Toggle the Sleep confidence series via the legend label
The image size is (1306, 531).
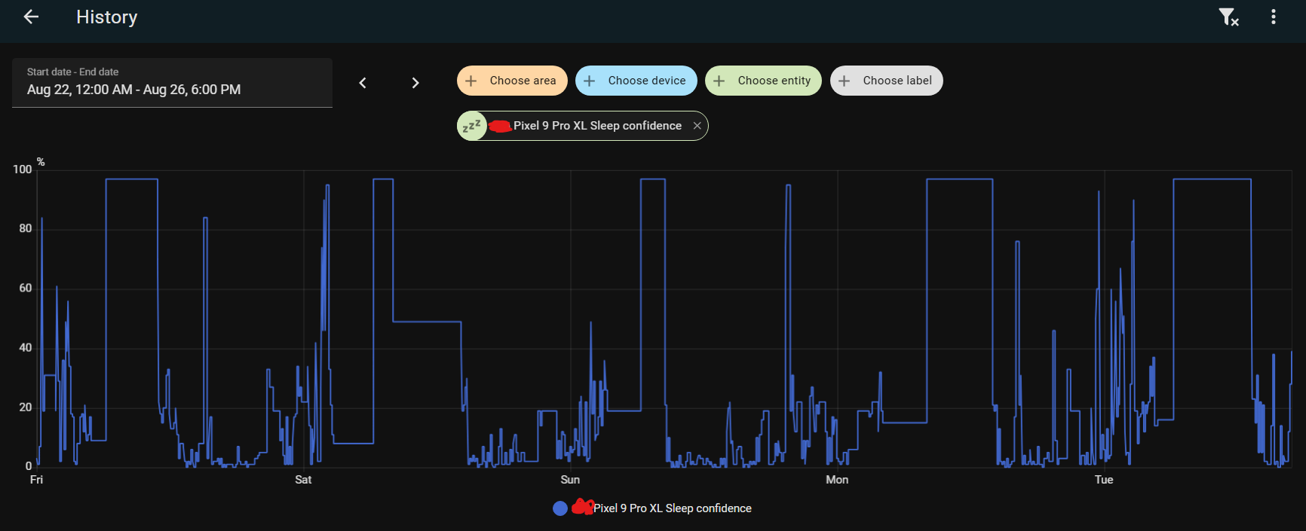[672, 508]
